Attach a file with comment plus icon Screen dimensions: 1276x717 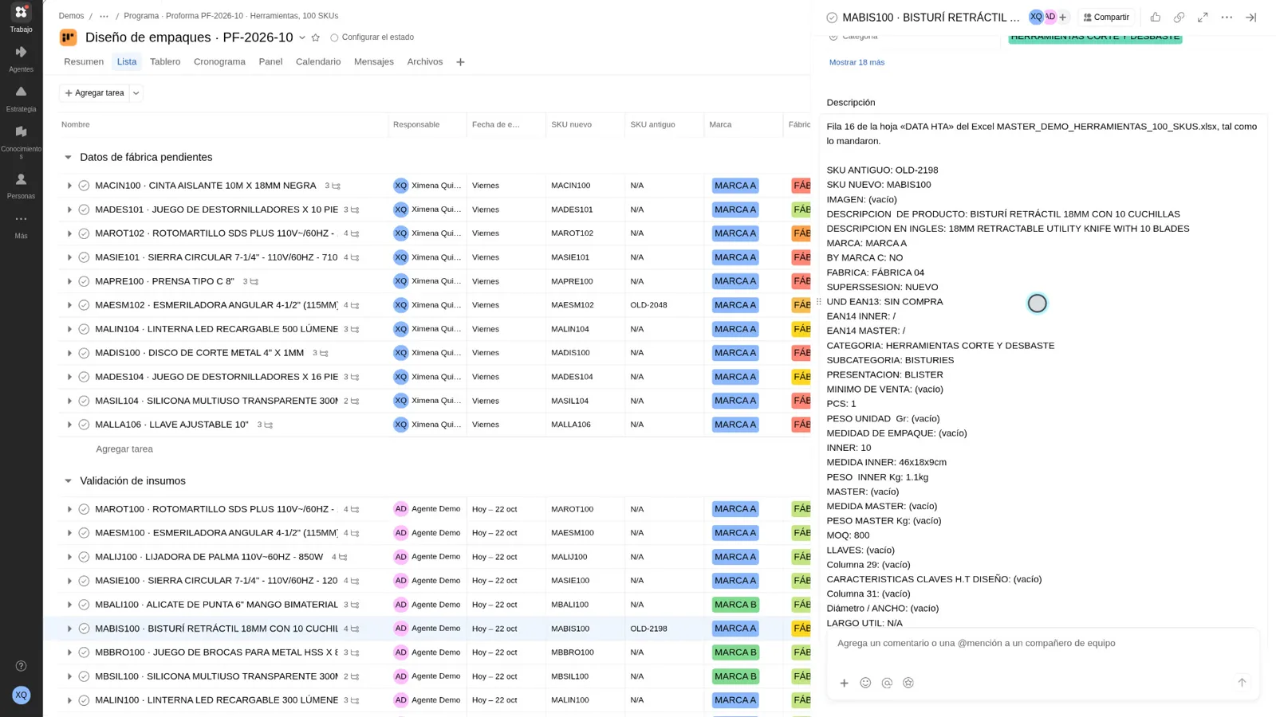pyautogui.click(x=844, y=683)
